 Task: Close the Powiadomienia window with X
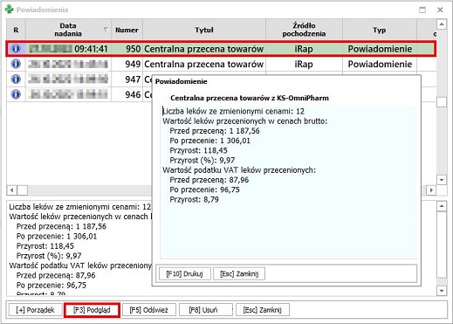440,10
